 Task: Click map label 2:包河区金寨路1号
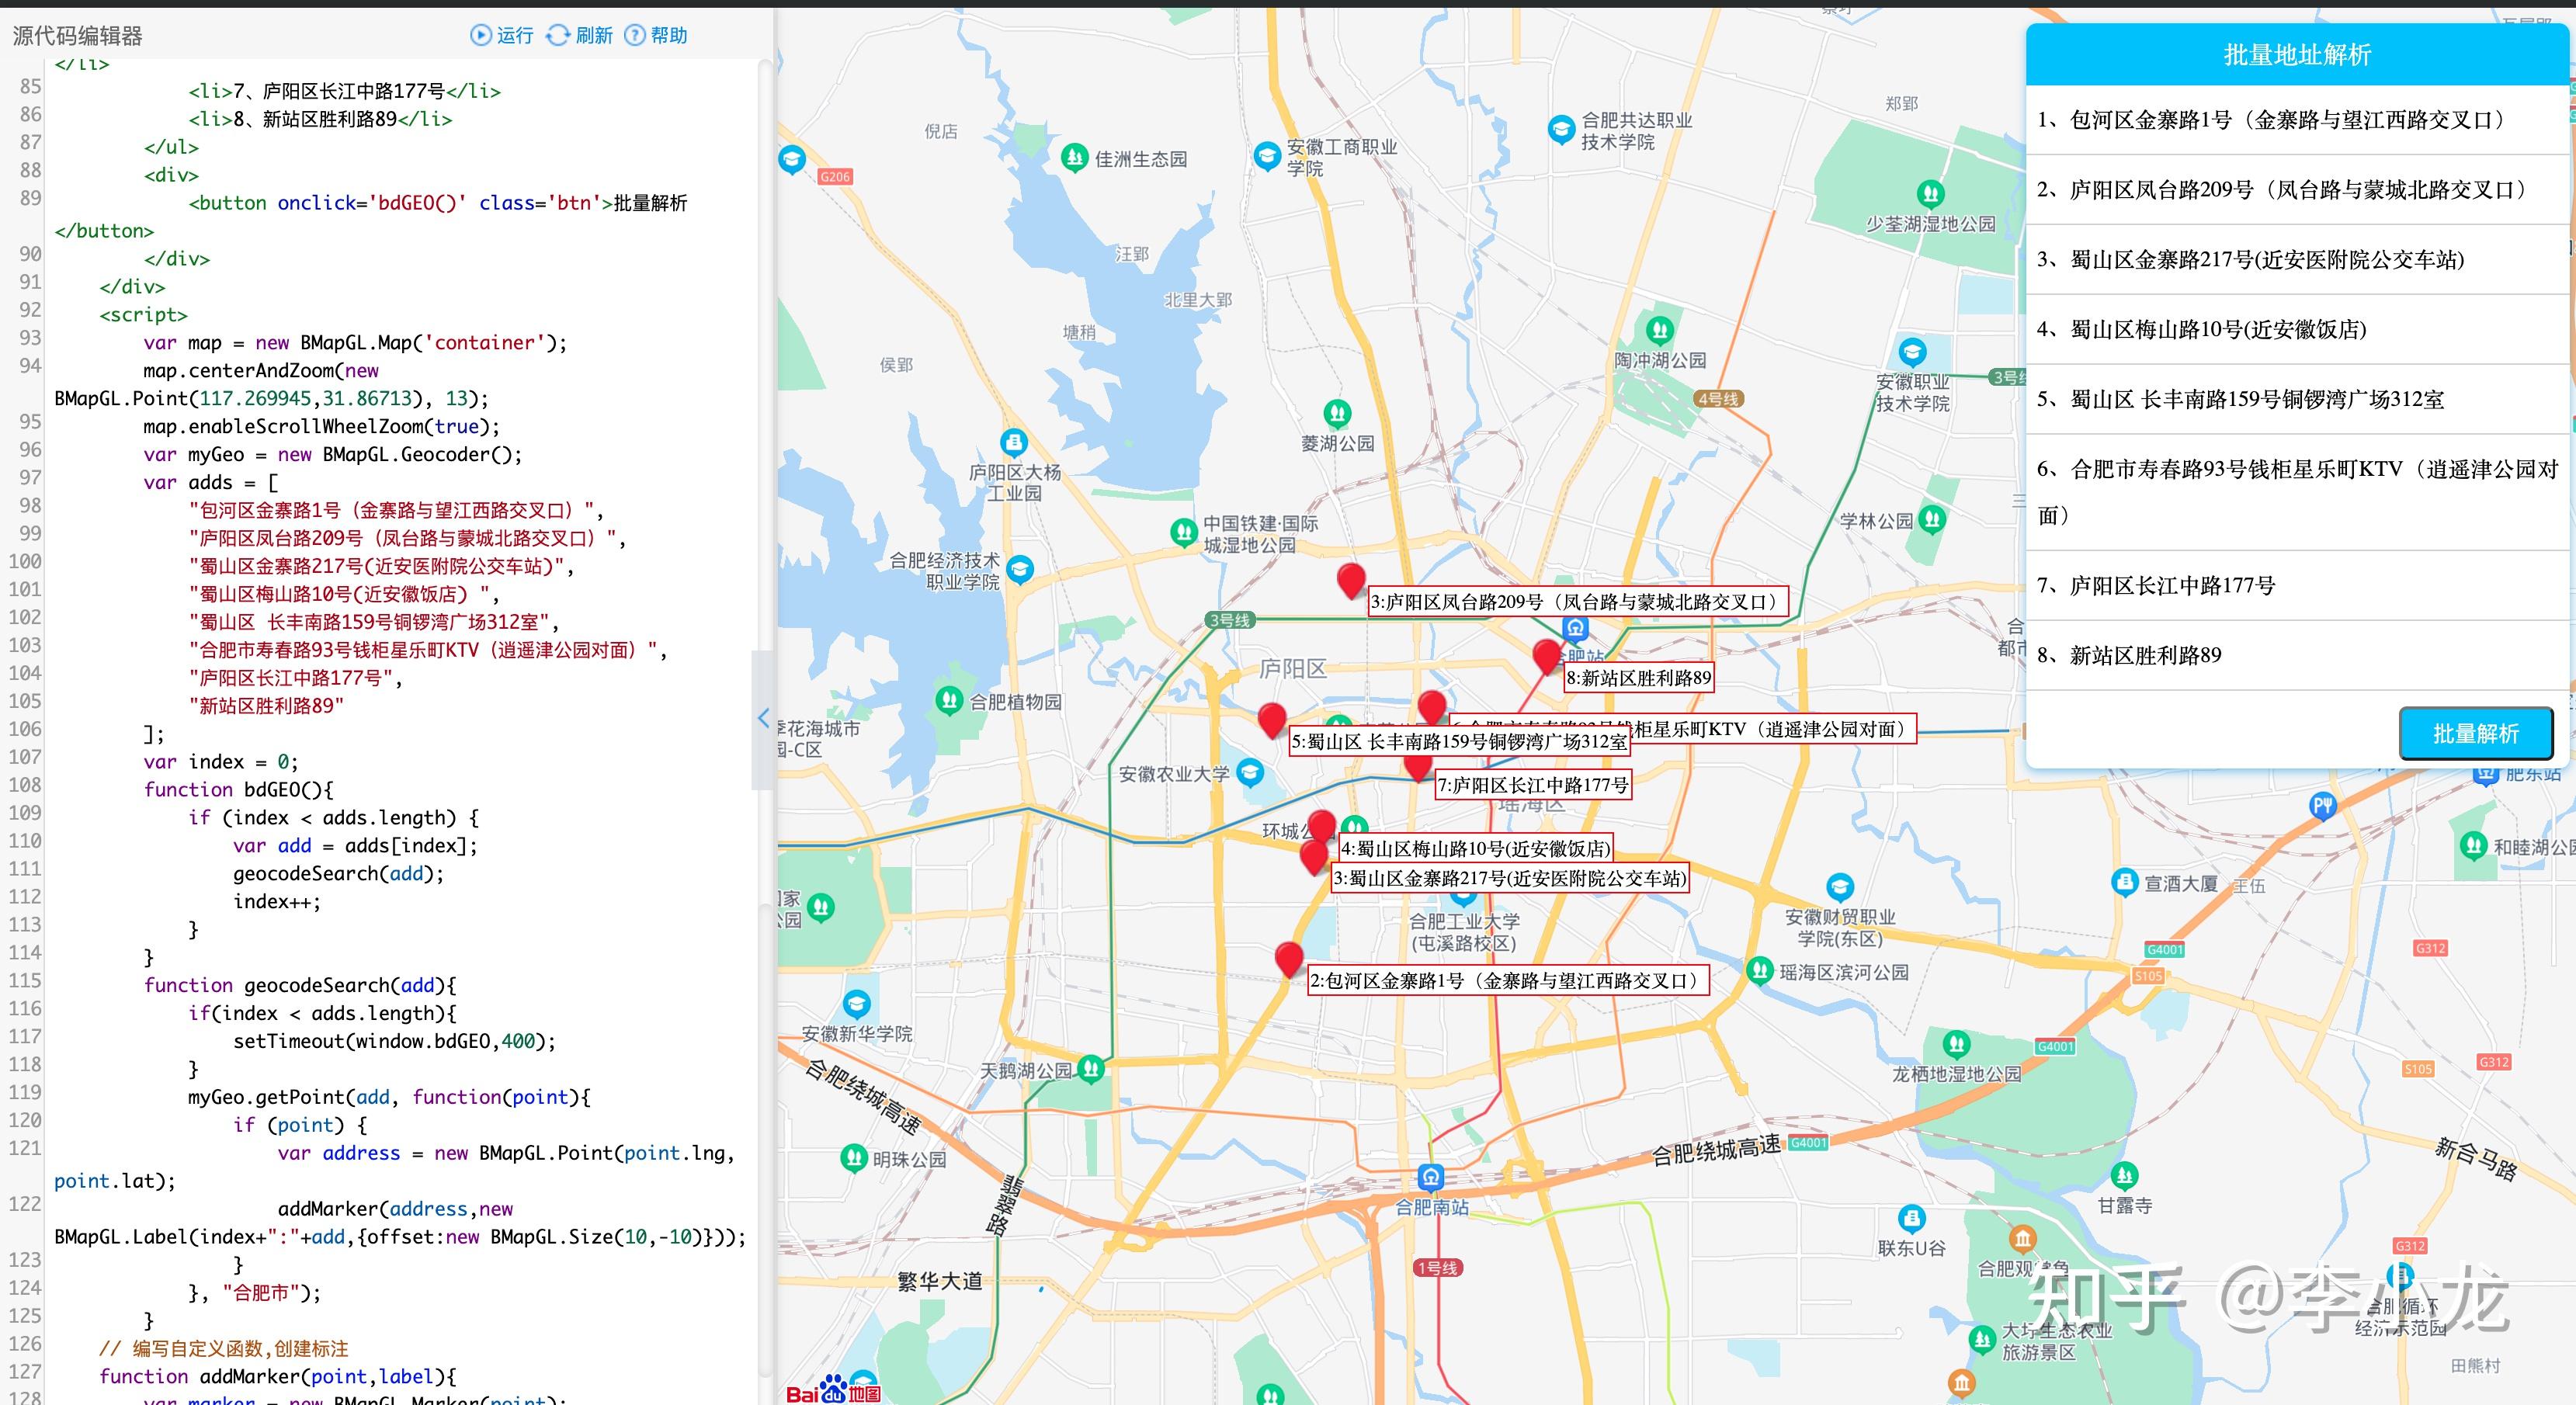pyautogui.click(x=1508, y=981)
